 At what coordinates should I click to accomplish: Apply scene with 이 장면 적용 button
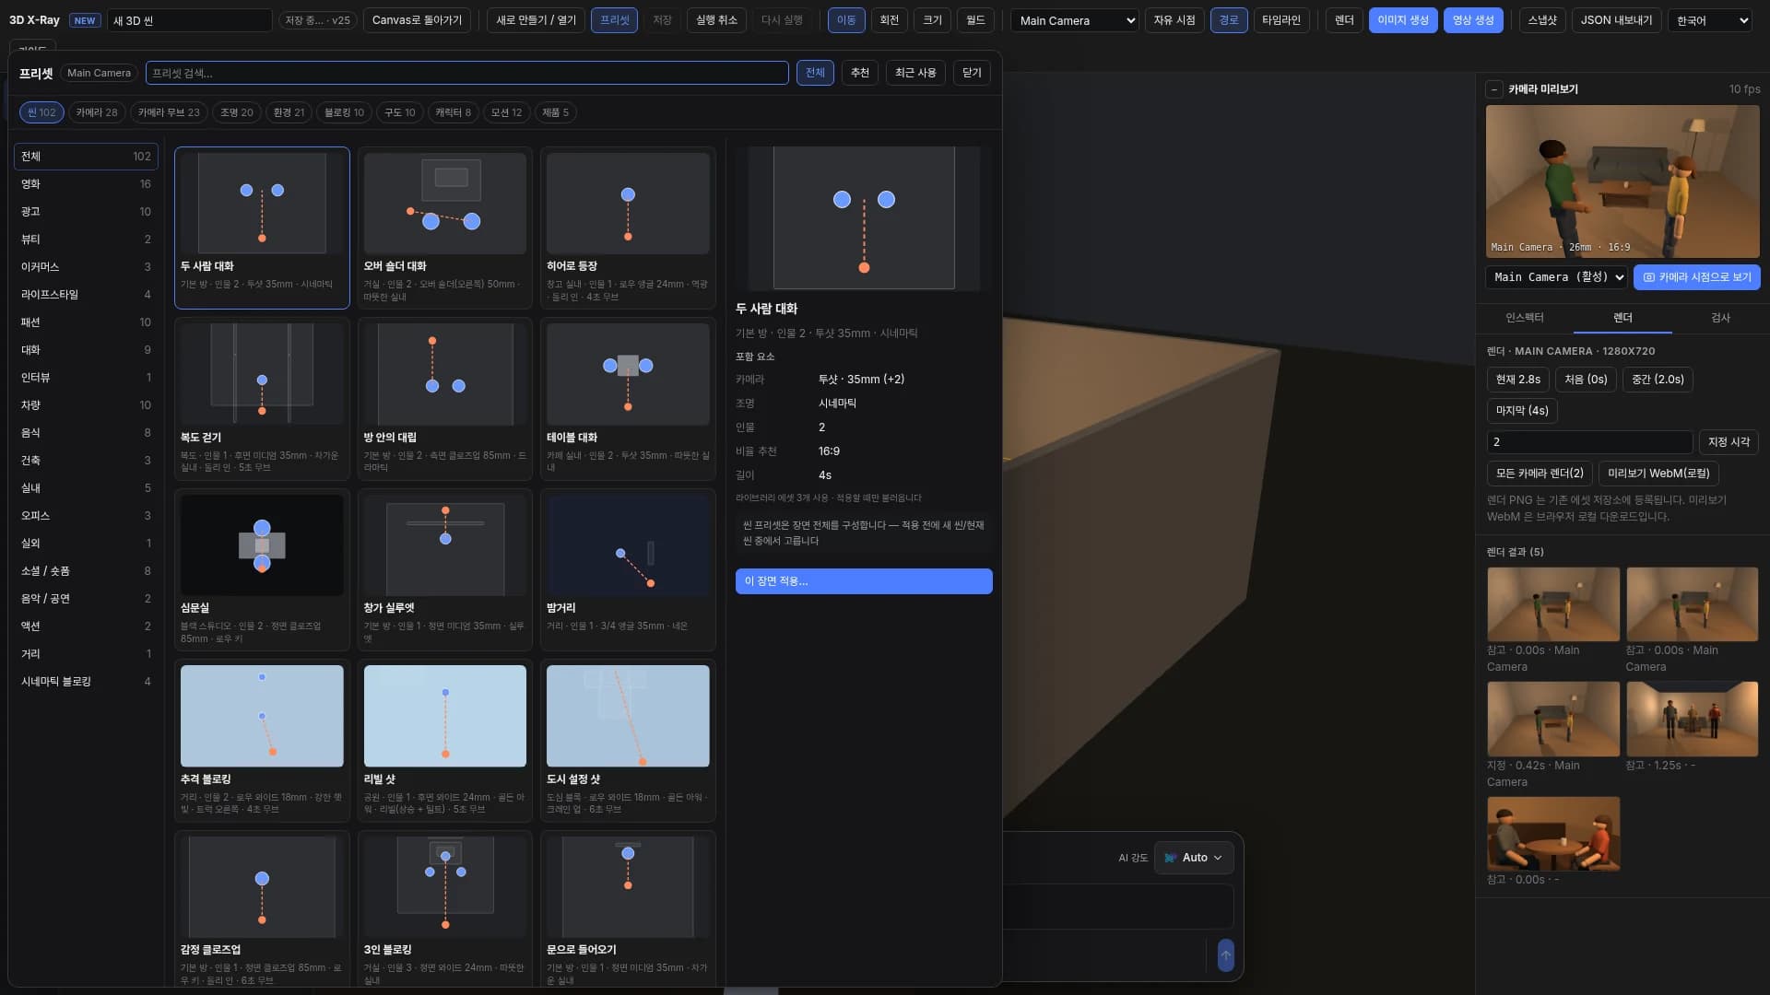(864, 581)
